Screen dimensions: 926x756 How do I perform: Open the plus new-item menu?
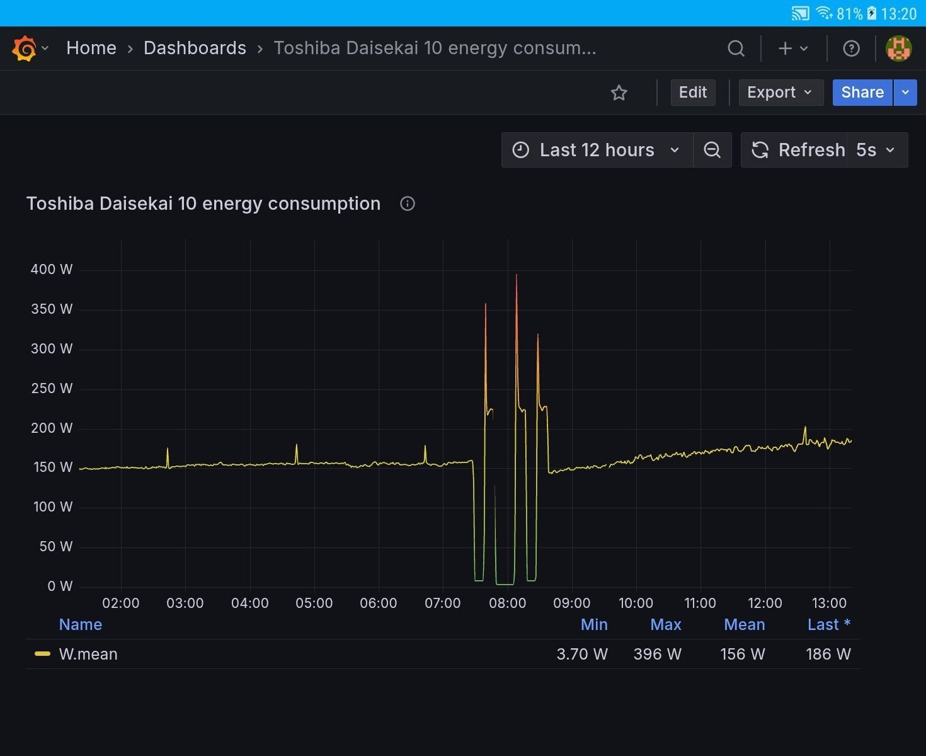point(793,49)
